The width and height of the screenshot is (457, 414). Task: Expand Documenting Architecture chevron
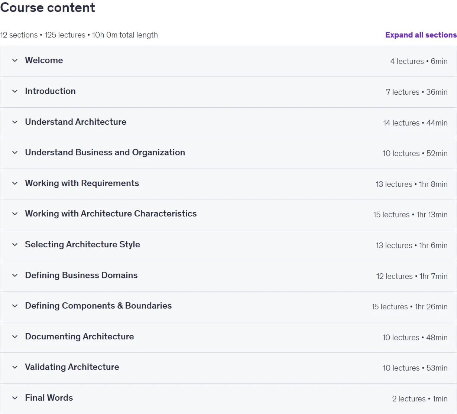(15, 337)
